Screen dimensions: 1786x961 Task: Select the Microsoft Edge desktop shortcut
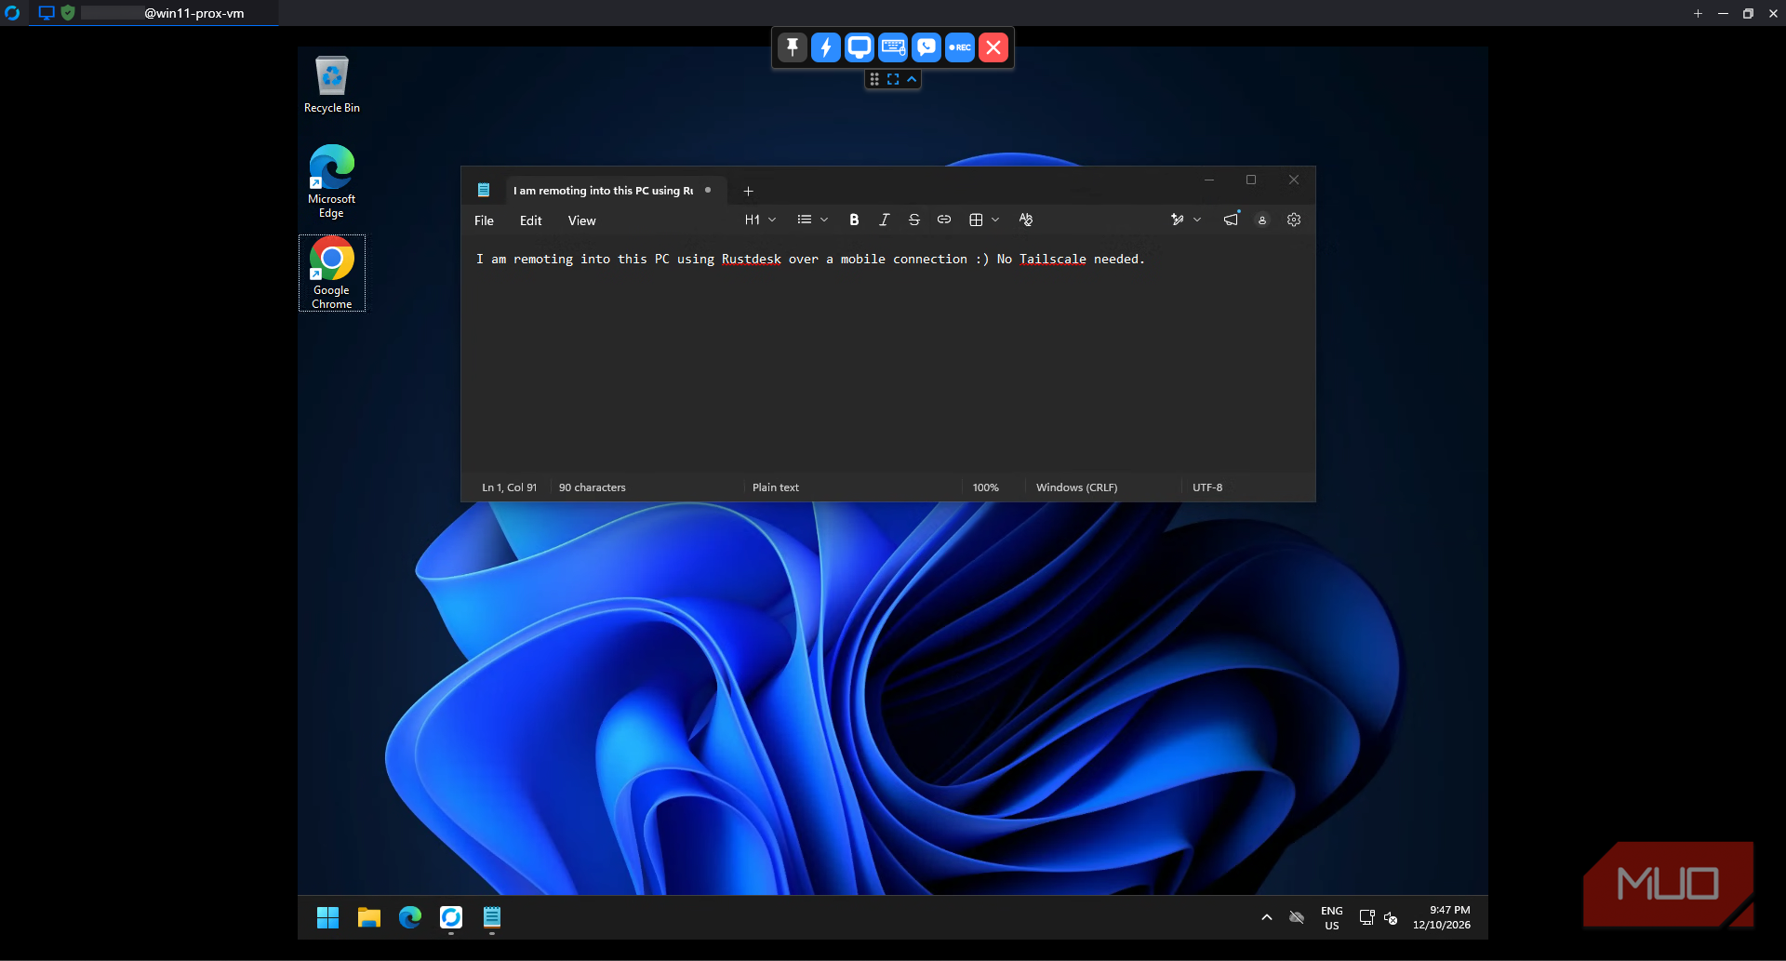pos(332,181)
